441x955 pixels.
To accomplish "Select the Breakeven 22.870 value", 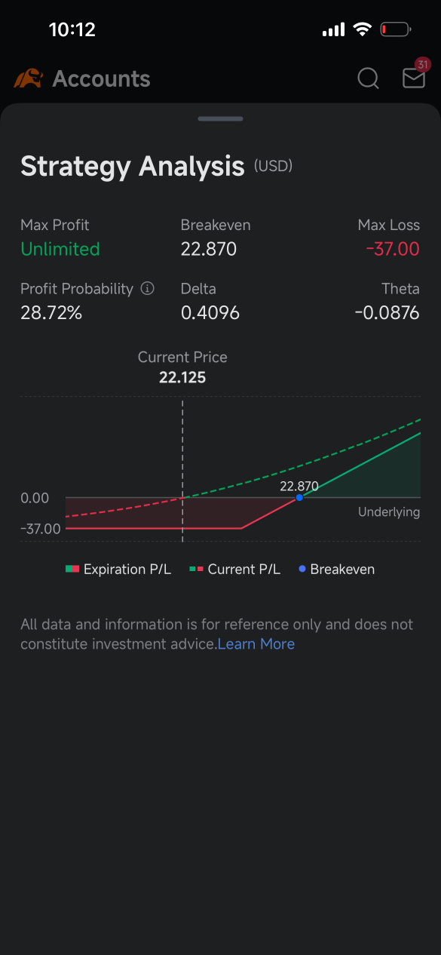I will point(209,249).
